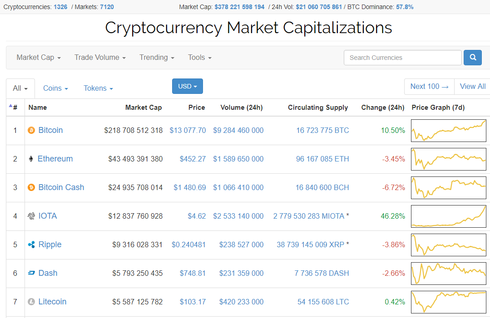This screenshot has height=318, width=490.
Task: Switch to the Tokens tab
Action: [x=98, y=88]
